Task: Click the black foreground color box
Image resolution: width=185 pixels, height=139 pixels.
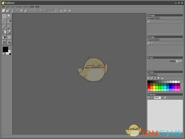Action: click(x=6, y=49)
